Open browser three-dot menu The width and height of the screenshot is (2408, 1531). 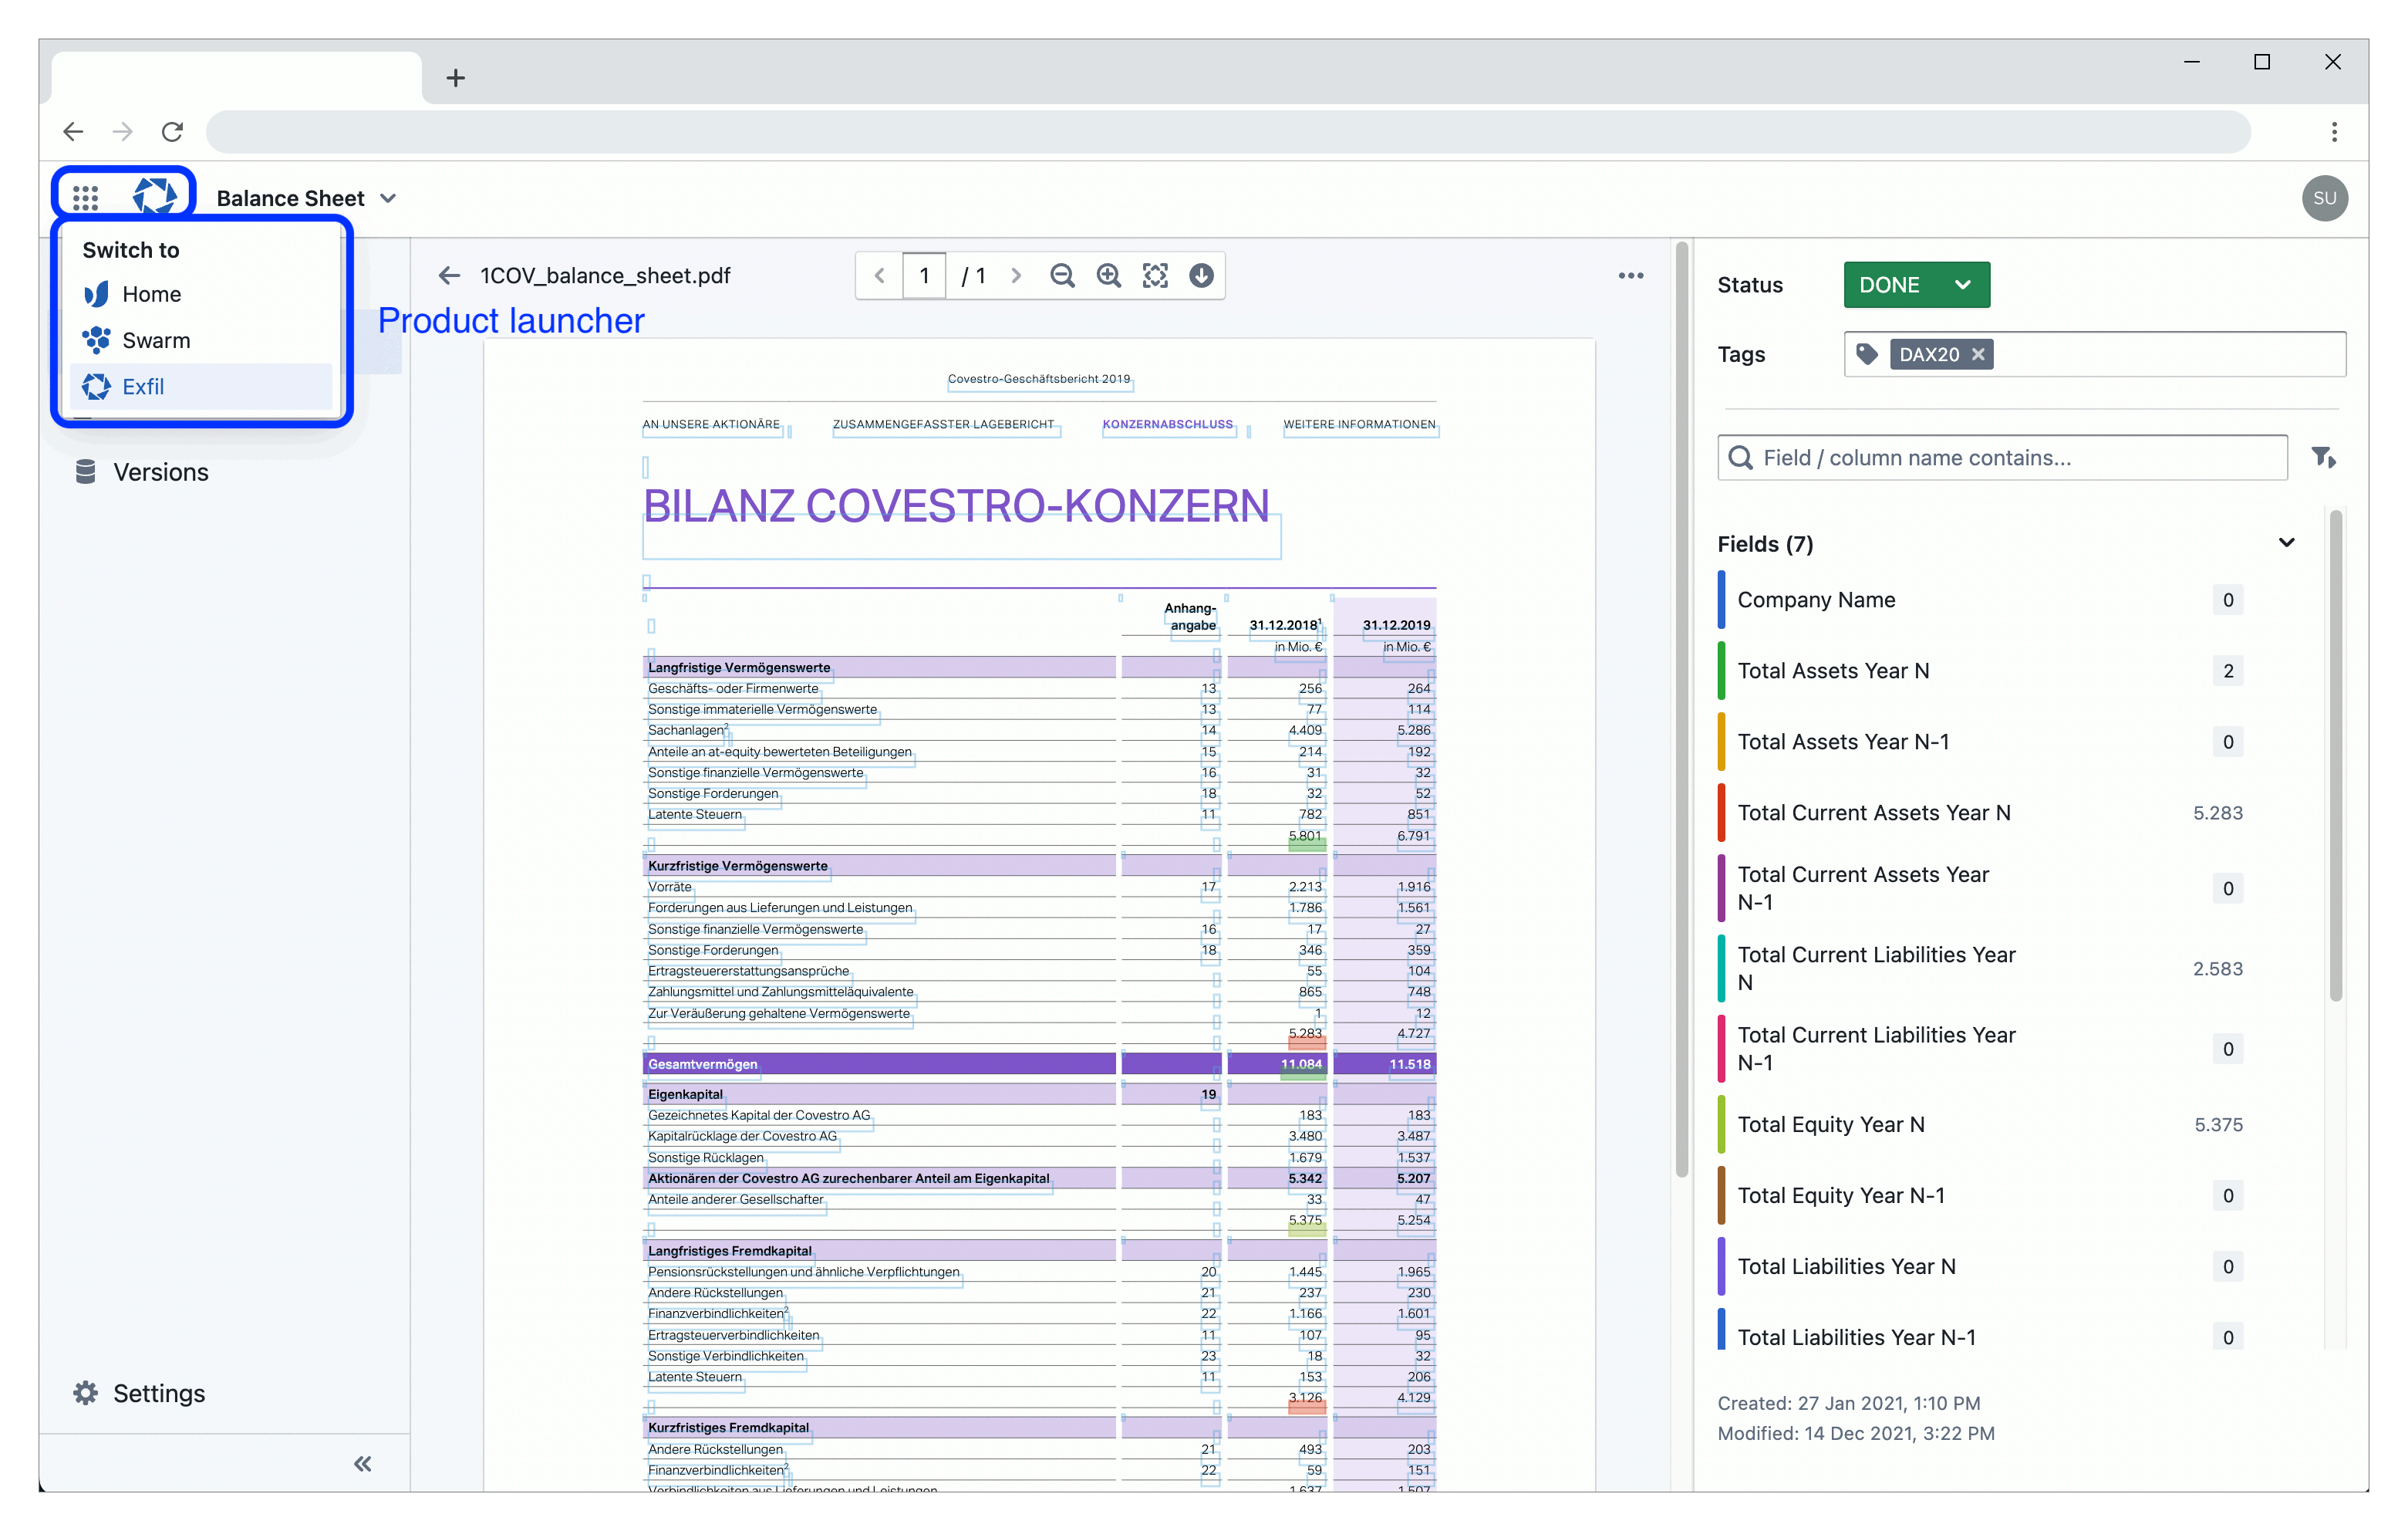tap(2333, 131)
